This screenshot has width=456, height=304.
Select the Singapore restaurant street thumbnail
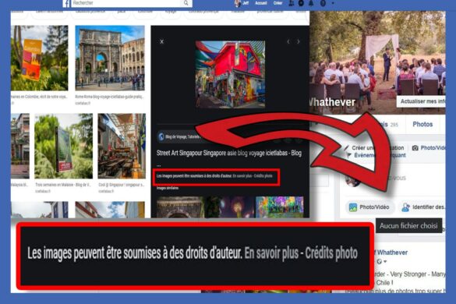[x=122, y=146]
